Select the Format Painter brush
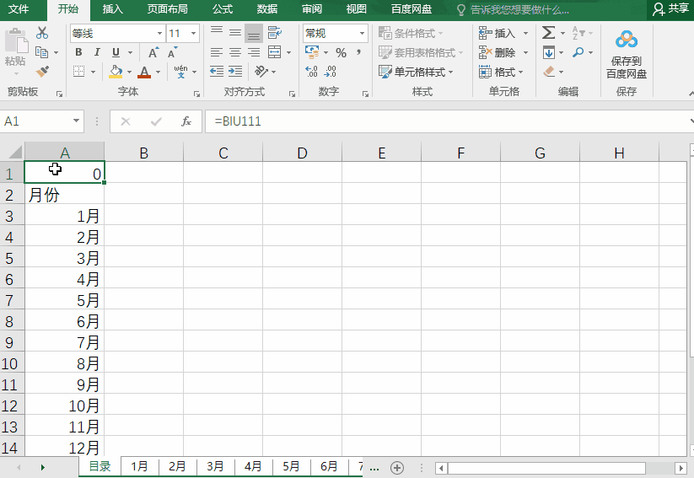Screen dimensions: 694x478 tap(42, 72)
